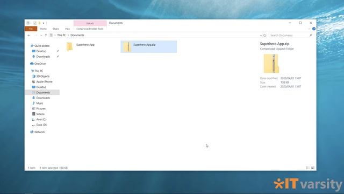The height and width of the screenshot is (194, 344).
Task: Select Documents in the navigation pane
Action: pyautogui.click(x=43, y=92)
